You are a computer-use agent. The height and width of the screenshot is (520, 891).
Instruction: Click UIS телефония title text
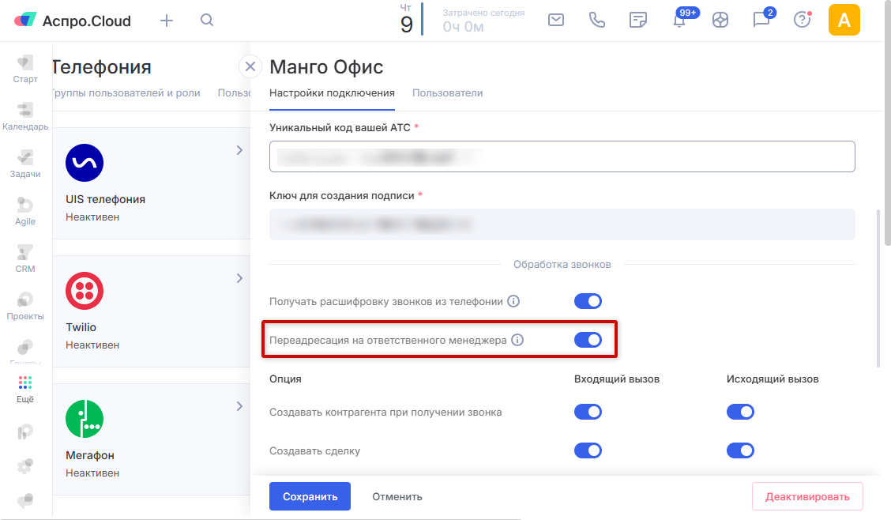[105, 199]
